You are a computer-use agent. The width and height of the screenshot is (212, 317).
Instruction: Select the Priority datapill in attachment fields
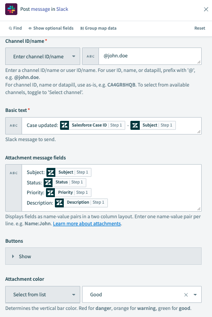tap(68, 192)
